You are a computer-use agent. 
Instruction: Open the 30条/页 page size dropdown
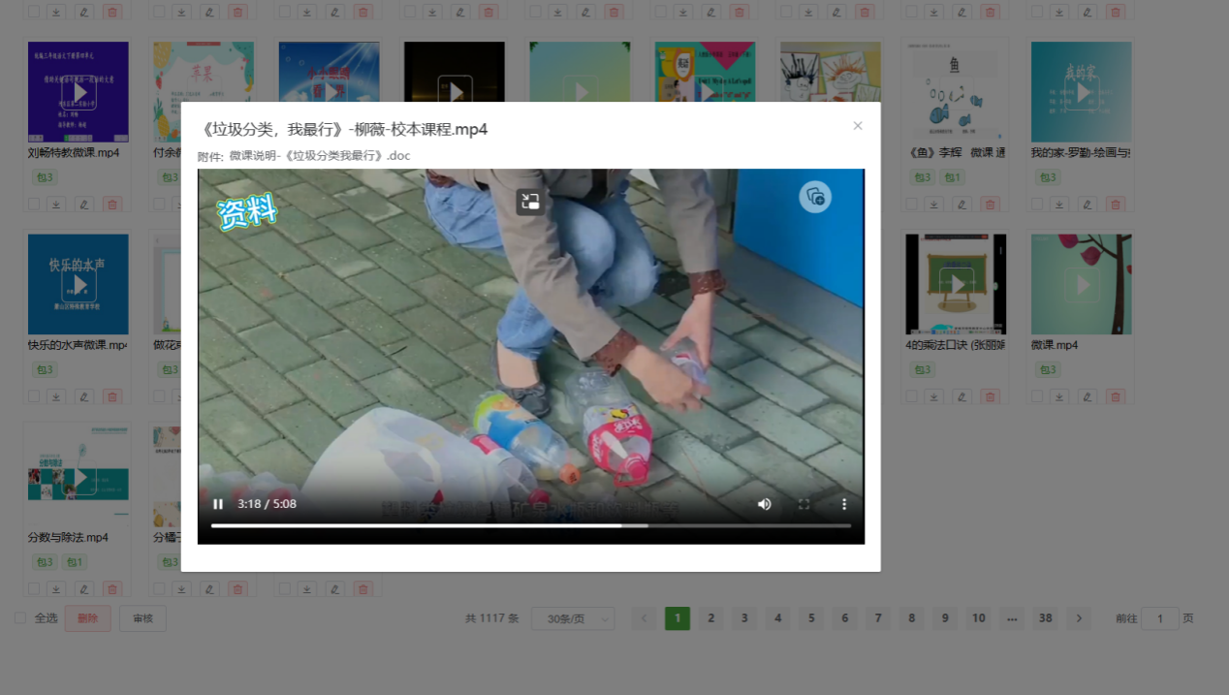(579, 618)
